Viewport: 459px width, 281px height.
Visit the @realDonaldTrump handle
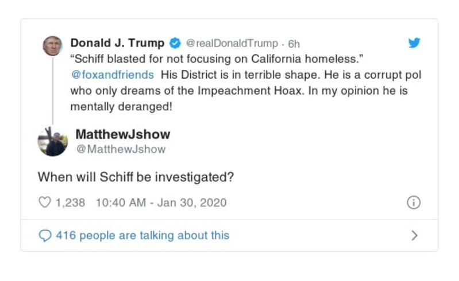(x=232, y=44)
